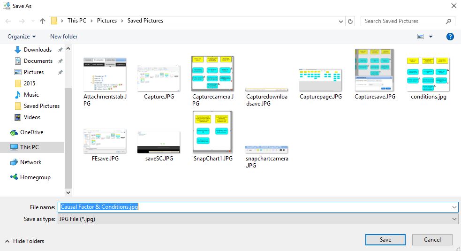Screen dimensions: 461x251
Task: Expand the File name history dropdown arrow
Action: (454, 207)
